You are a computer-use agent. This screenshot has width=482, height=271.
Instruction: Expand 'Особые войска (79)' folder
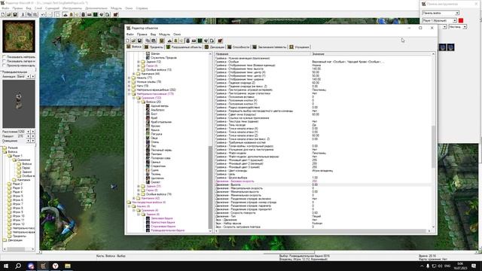point(139,194)
